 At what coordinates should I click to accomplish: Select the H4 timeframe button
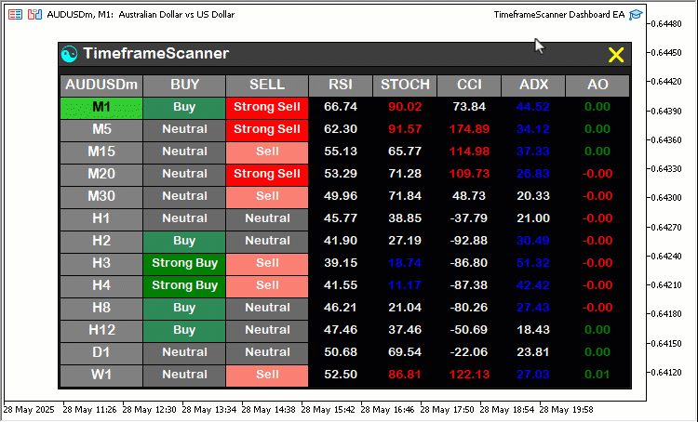coord(101,286)
